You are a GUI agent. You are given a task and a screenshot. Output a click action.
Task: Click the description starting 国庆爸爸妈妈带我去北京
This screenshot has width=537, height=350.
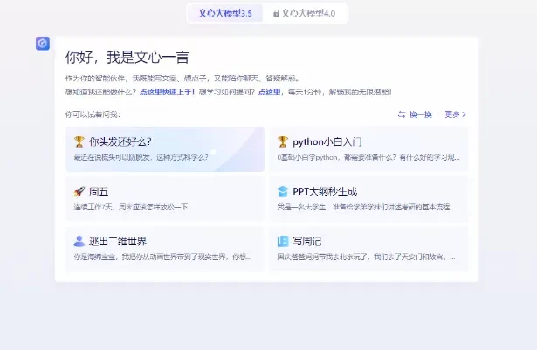(367, 257)
